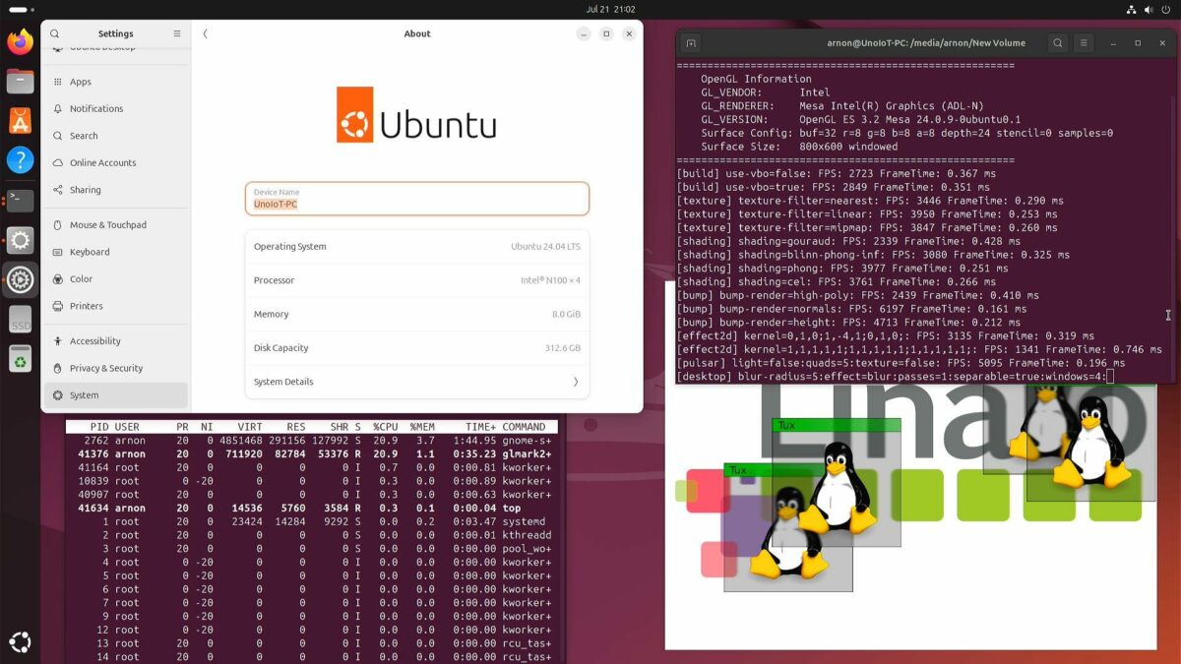Click the search icon in Settings header
This screenshot has width=1181, height=664.
pyautogui.click(x=55, y=33)
